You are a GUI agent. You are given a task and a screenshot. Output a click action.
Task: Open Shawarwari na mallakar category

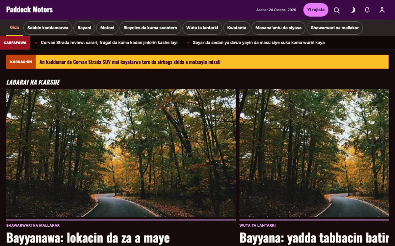click(335, 28)
